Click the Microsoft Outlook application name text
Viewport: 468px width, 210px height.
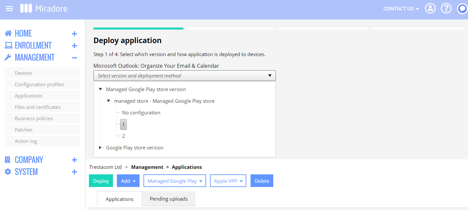pyautogui.click(x=156, y=66)
